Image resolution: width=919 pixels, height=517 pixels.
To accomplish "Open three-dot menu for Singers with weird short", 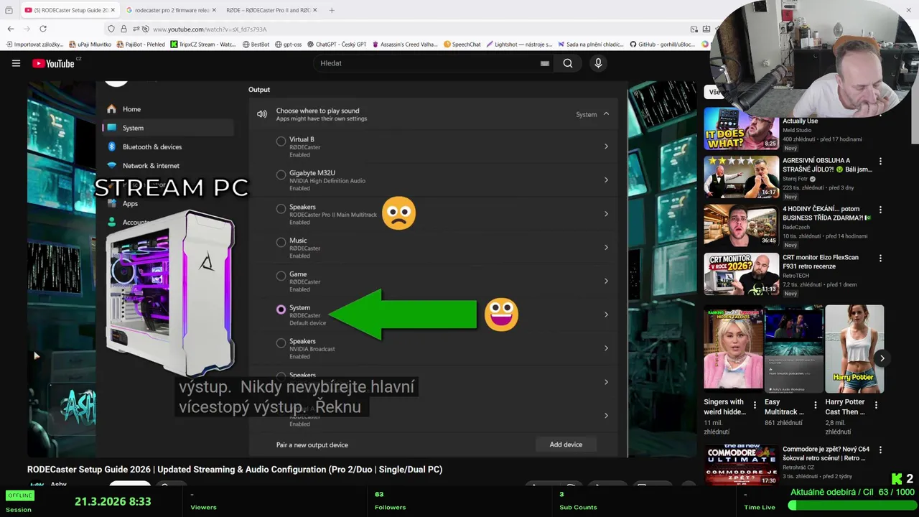I will [755, 405].
